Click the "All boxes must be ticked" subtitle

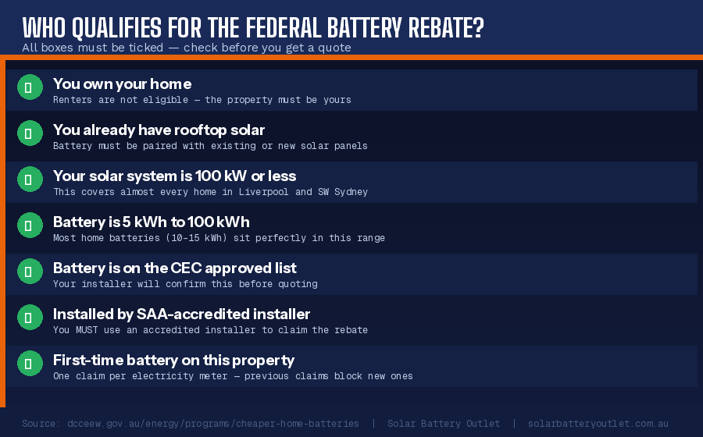click(x=186, y=48)
